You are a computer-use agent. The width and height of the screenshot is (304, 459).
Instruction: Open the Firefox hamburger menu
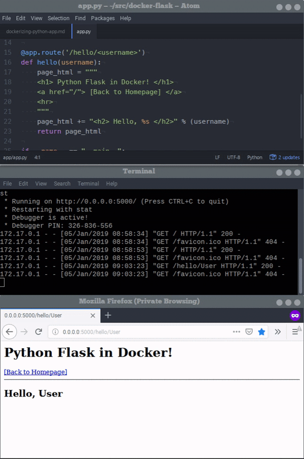coord(295,332)
